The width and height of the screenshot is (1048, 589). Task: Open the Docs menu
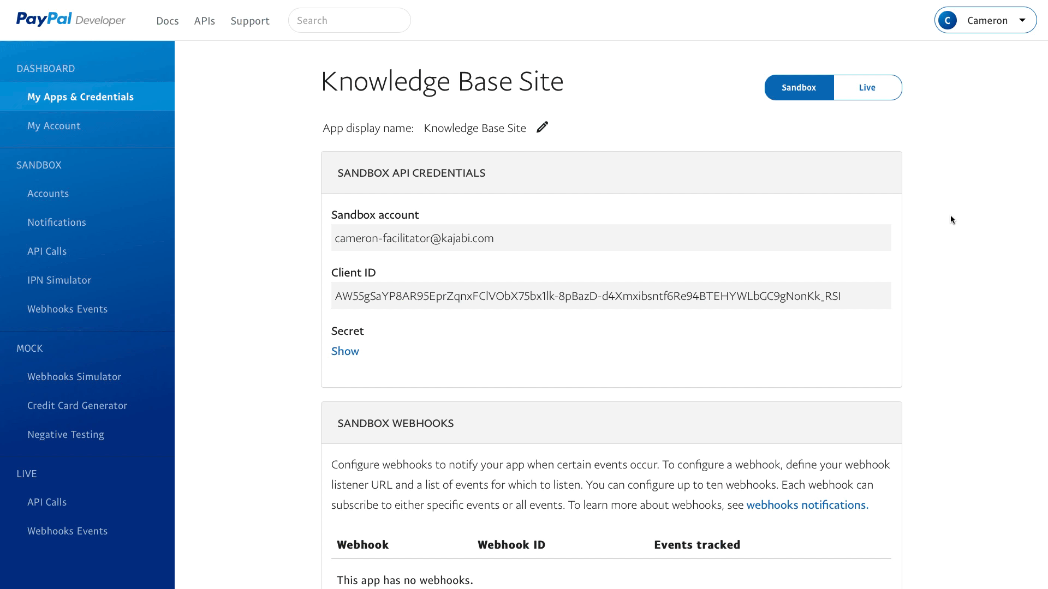[x=167, y=21]
